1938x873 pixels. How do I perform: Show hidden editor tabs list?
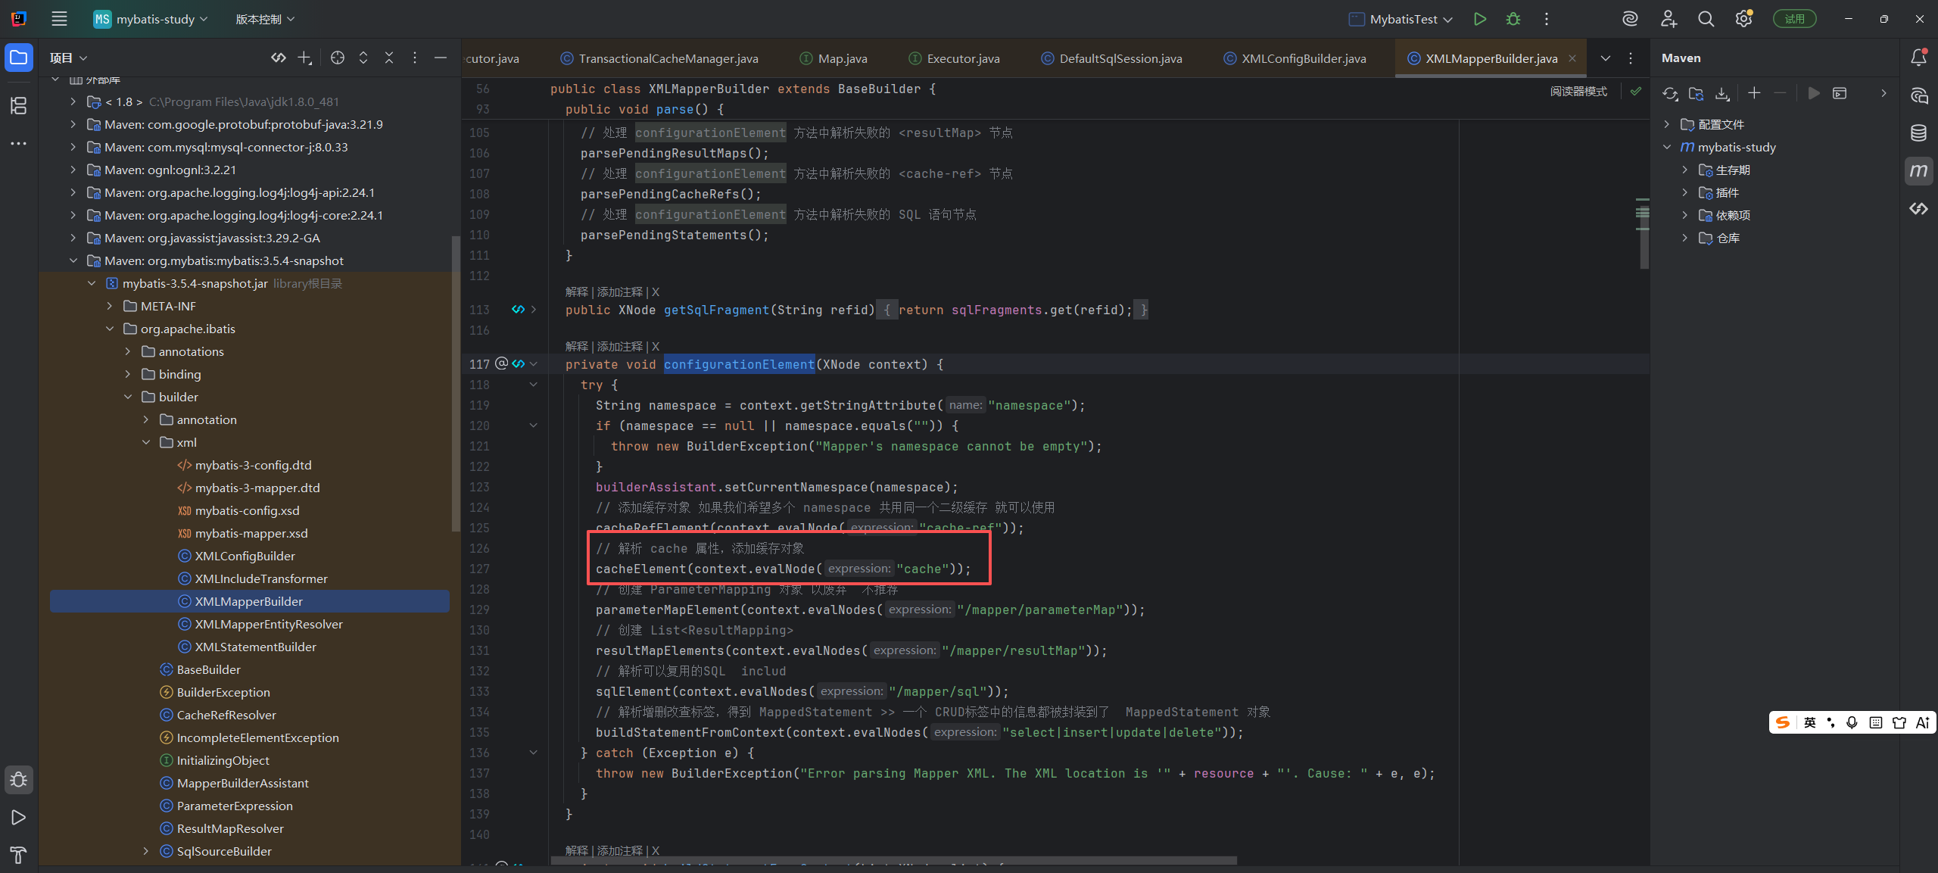click(x=1605, y=58)
